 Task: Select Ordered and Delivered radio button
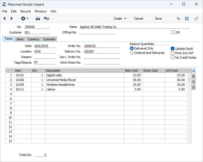click(x=132, y=53)
